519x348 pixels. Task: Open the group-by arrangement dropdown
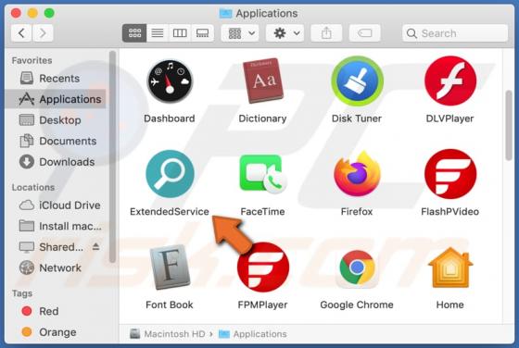point(241,33)
